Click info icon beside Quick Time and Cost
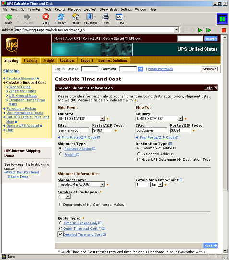 (103, 228)
